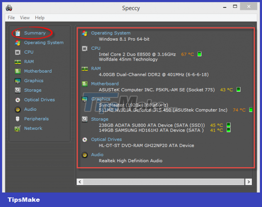The width and height of the screenshot is (262, 207).
Task: Click the Network card icon in sidebar
Action: coord(18,129)
